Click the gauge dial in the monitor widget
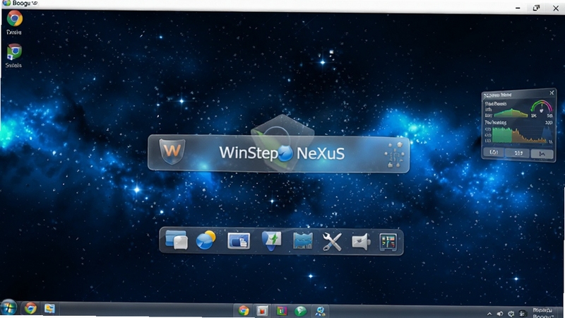This screenshot has width=565, height=318. (541, 107)
